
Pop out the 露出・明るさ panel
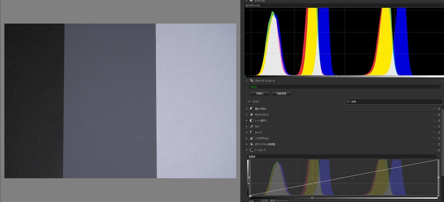point(439,109)
